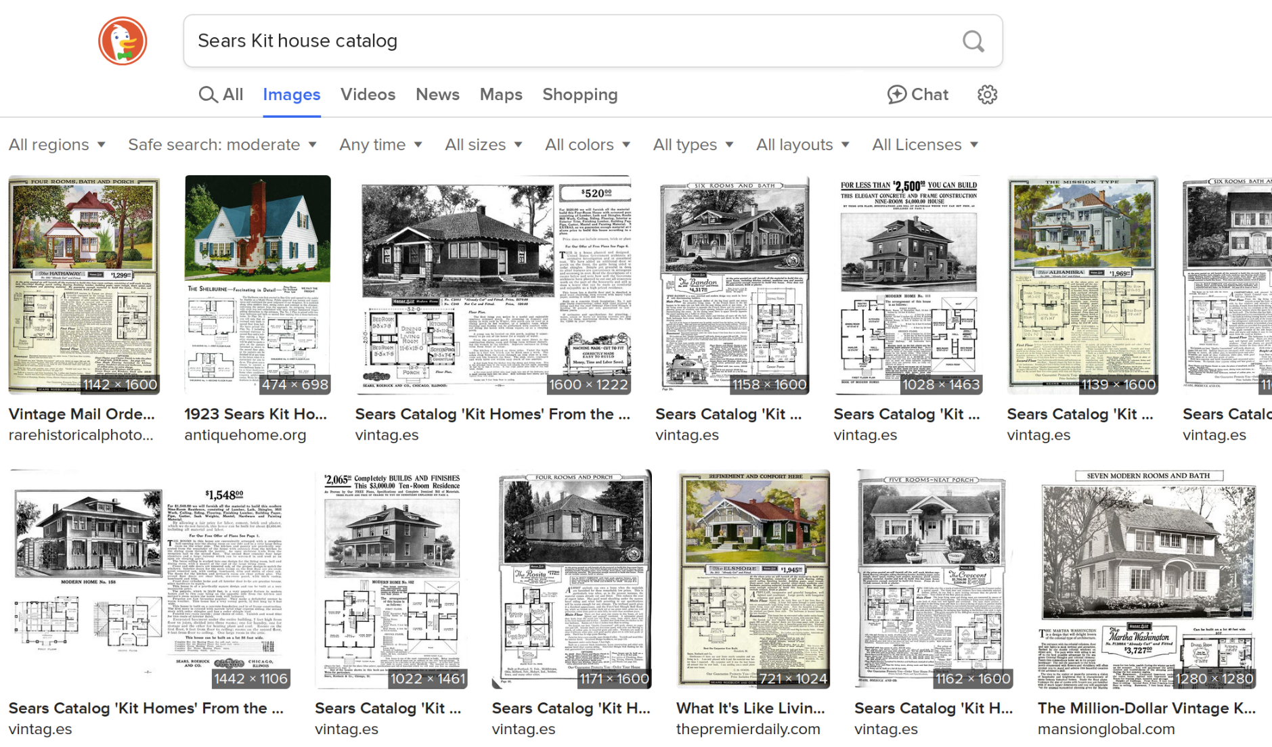Image resolution: width=1272 pixels, height=747 pixels.
Task: Expand the Any time filter
Action: coord(381,145)
